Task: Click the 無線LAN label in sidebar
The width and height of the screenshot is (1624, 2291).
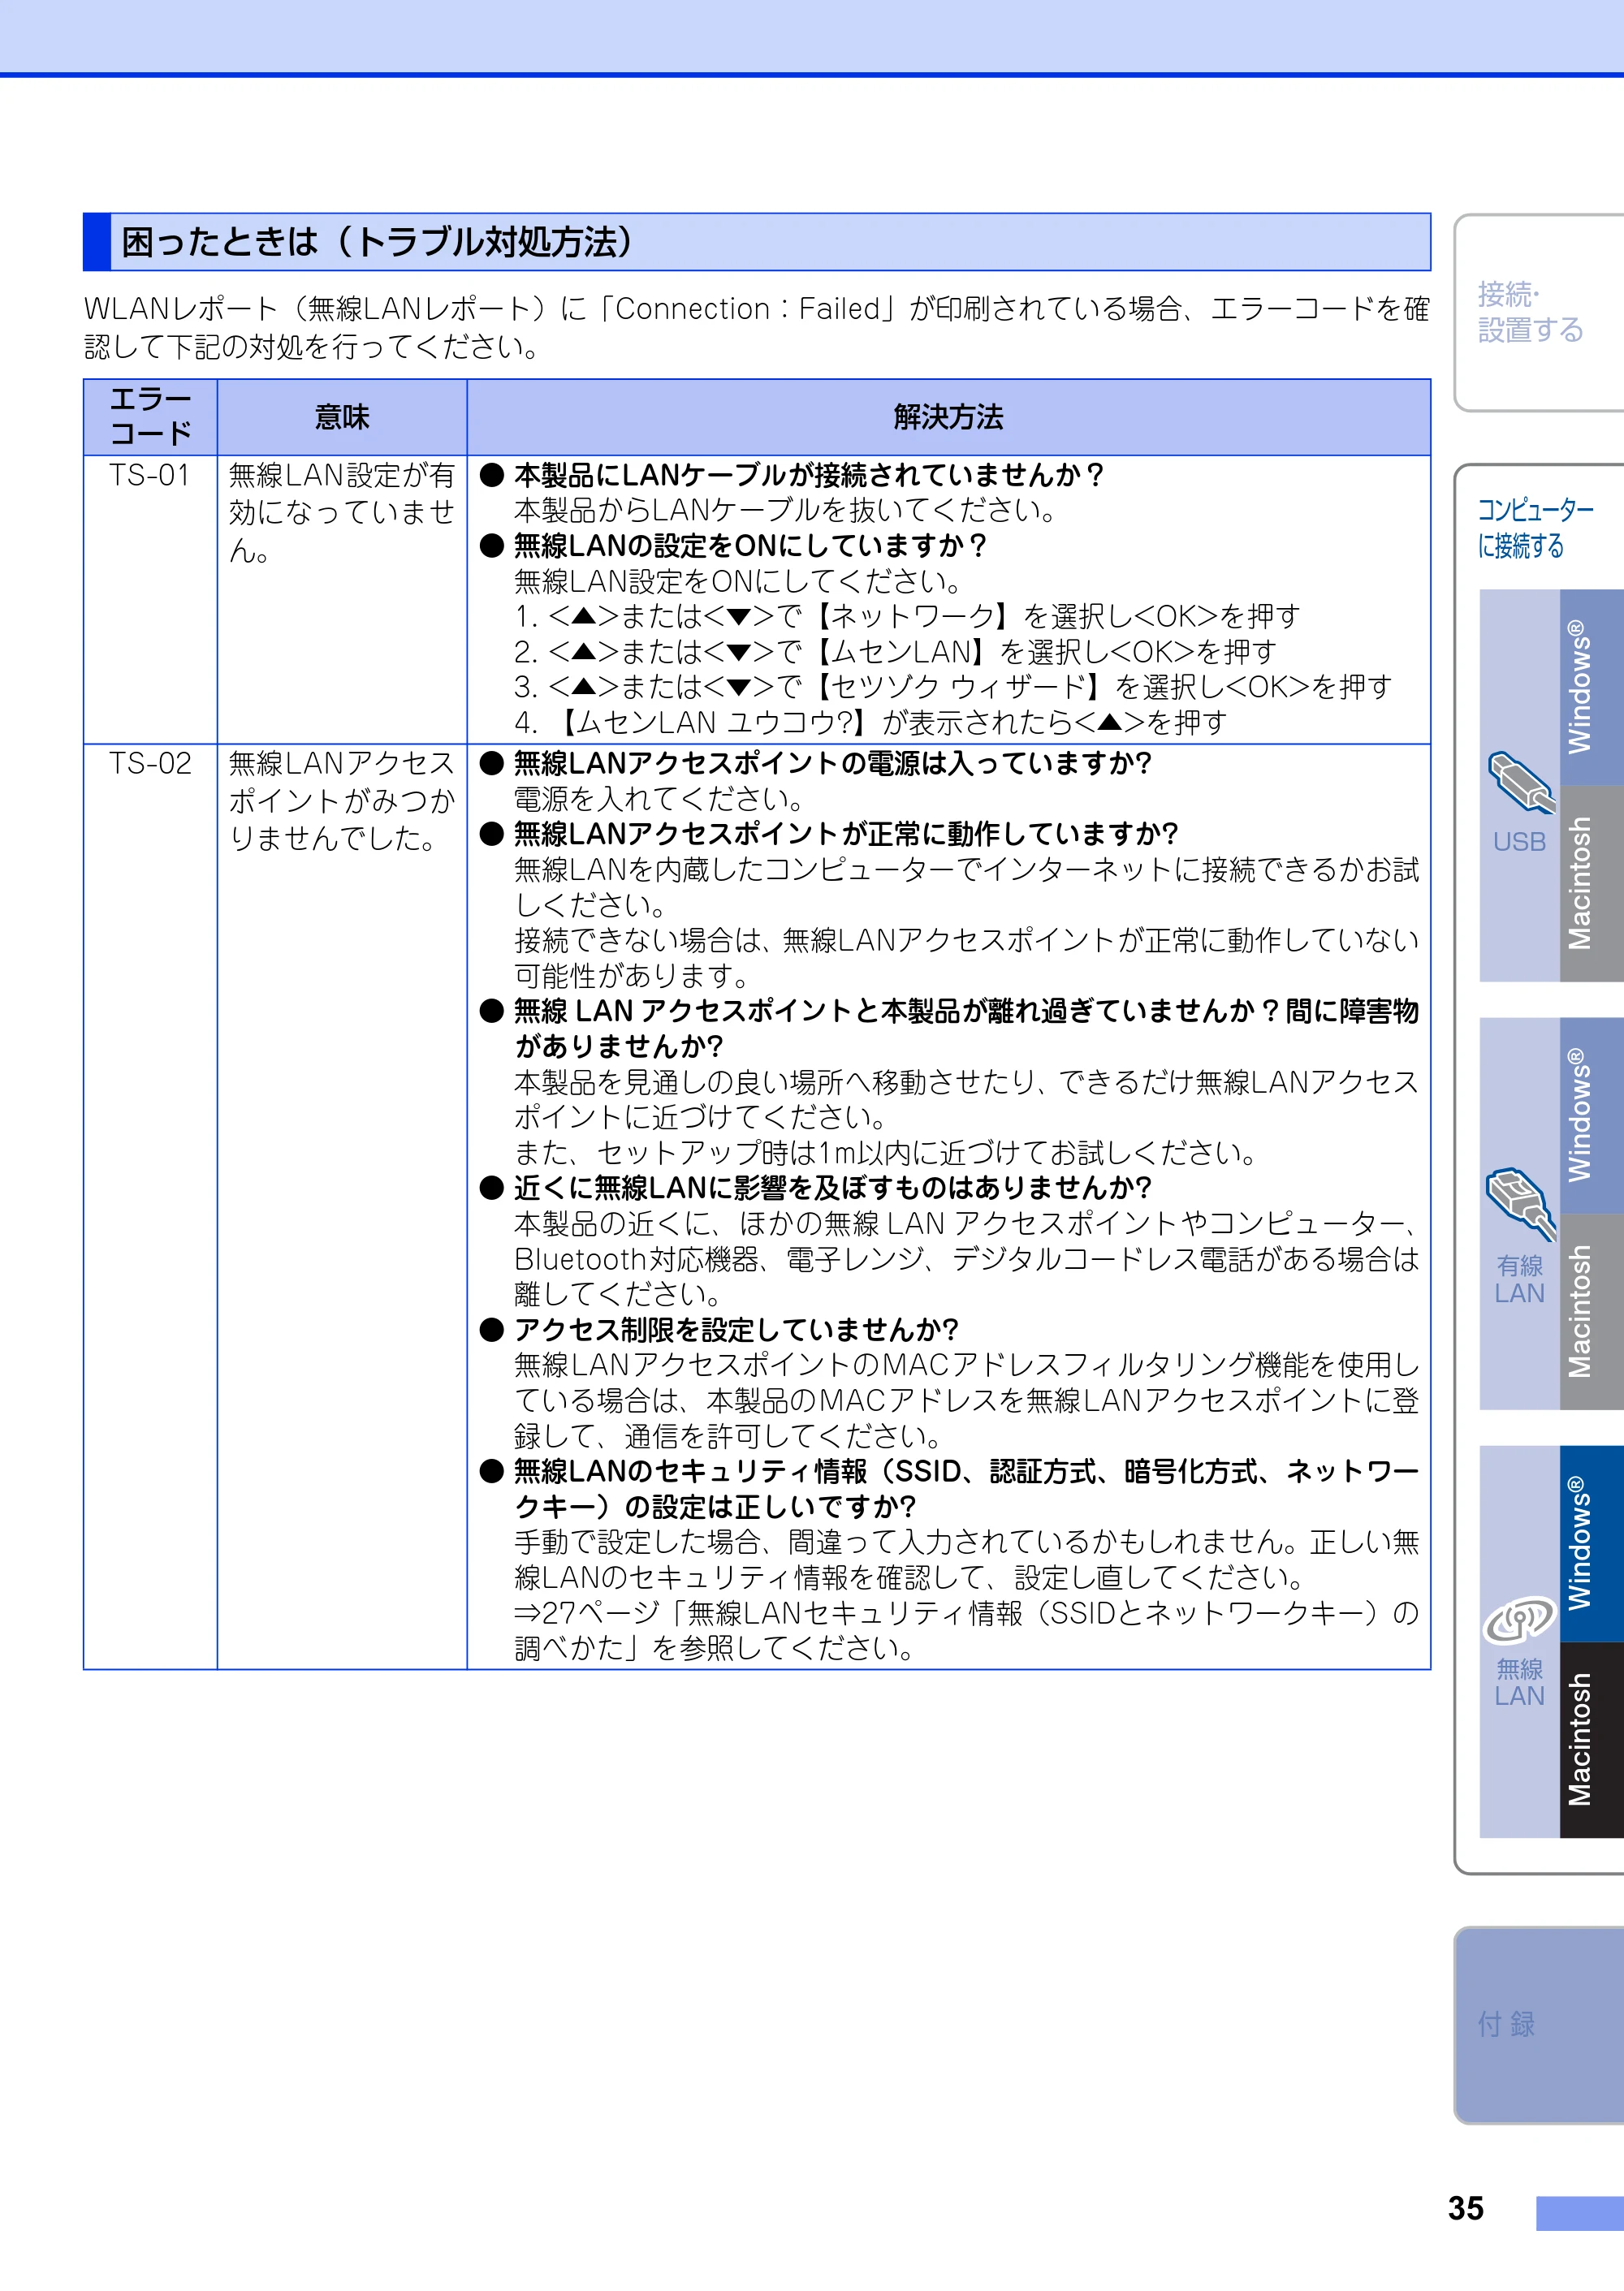Action: pyautogui.click(x=1519, y=1682)
